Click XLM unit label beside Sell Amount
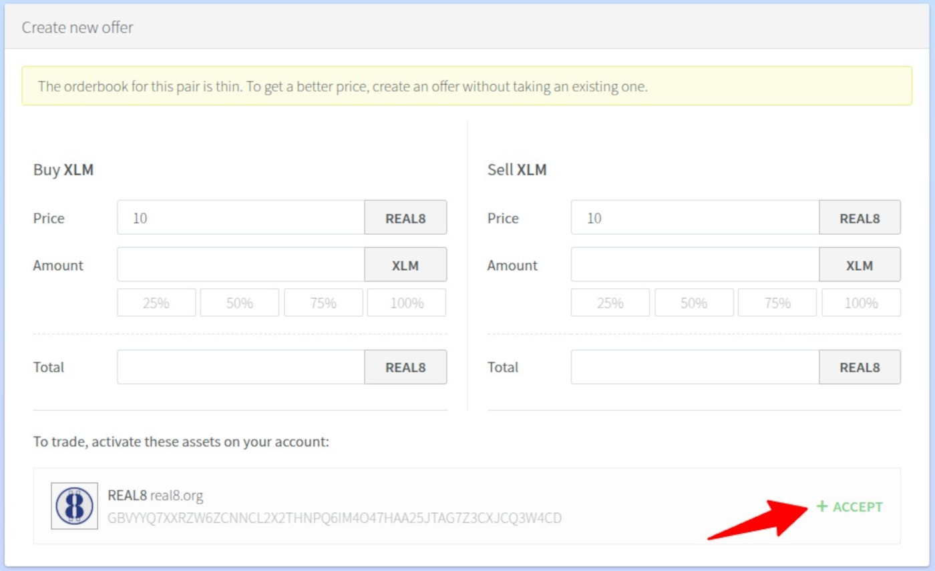 coord(860,265)
